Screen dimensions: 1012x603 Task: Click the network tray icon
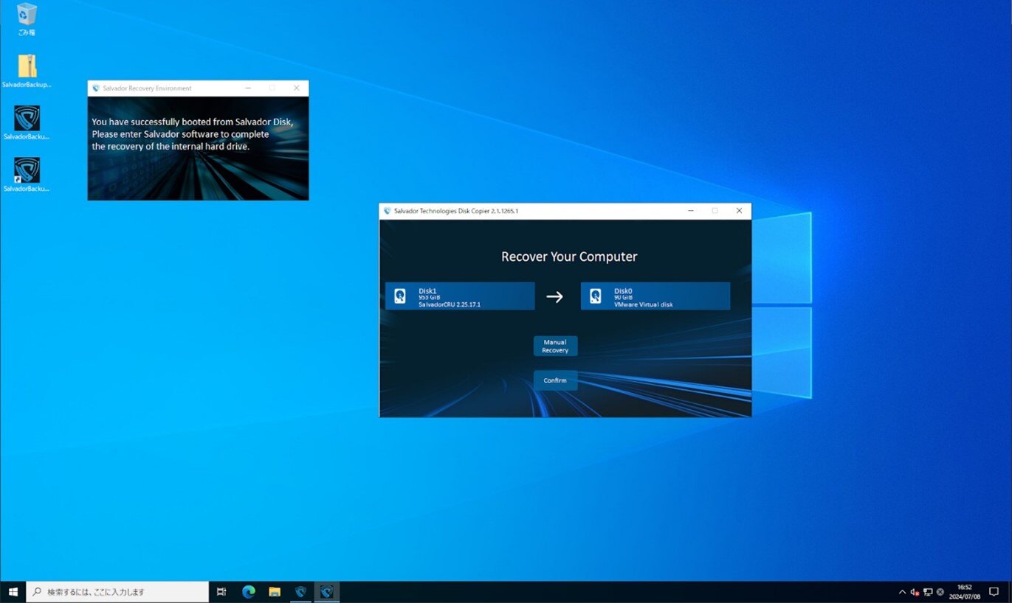coord(928,592)
